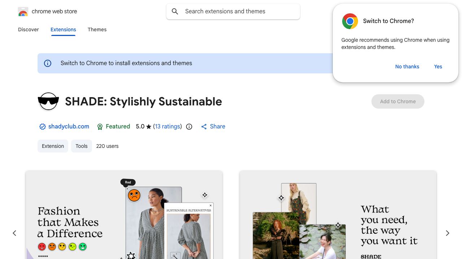Click the ratings info circle icon
Screen dimensions: 462x259
coord(189,127)
